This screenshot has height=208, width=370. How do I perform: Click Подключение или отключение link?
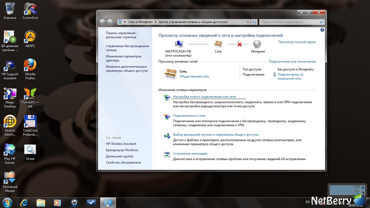292,61
